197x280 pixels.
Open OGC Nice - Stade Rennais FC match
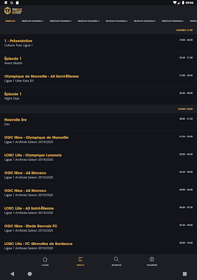pos(99,228)
